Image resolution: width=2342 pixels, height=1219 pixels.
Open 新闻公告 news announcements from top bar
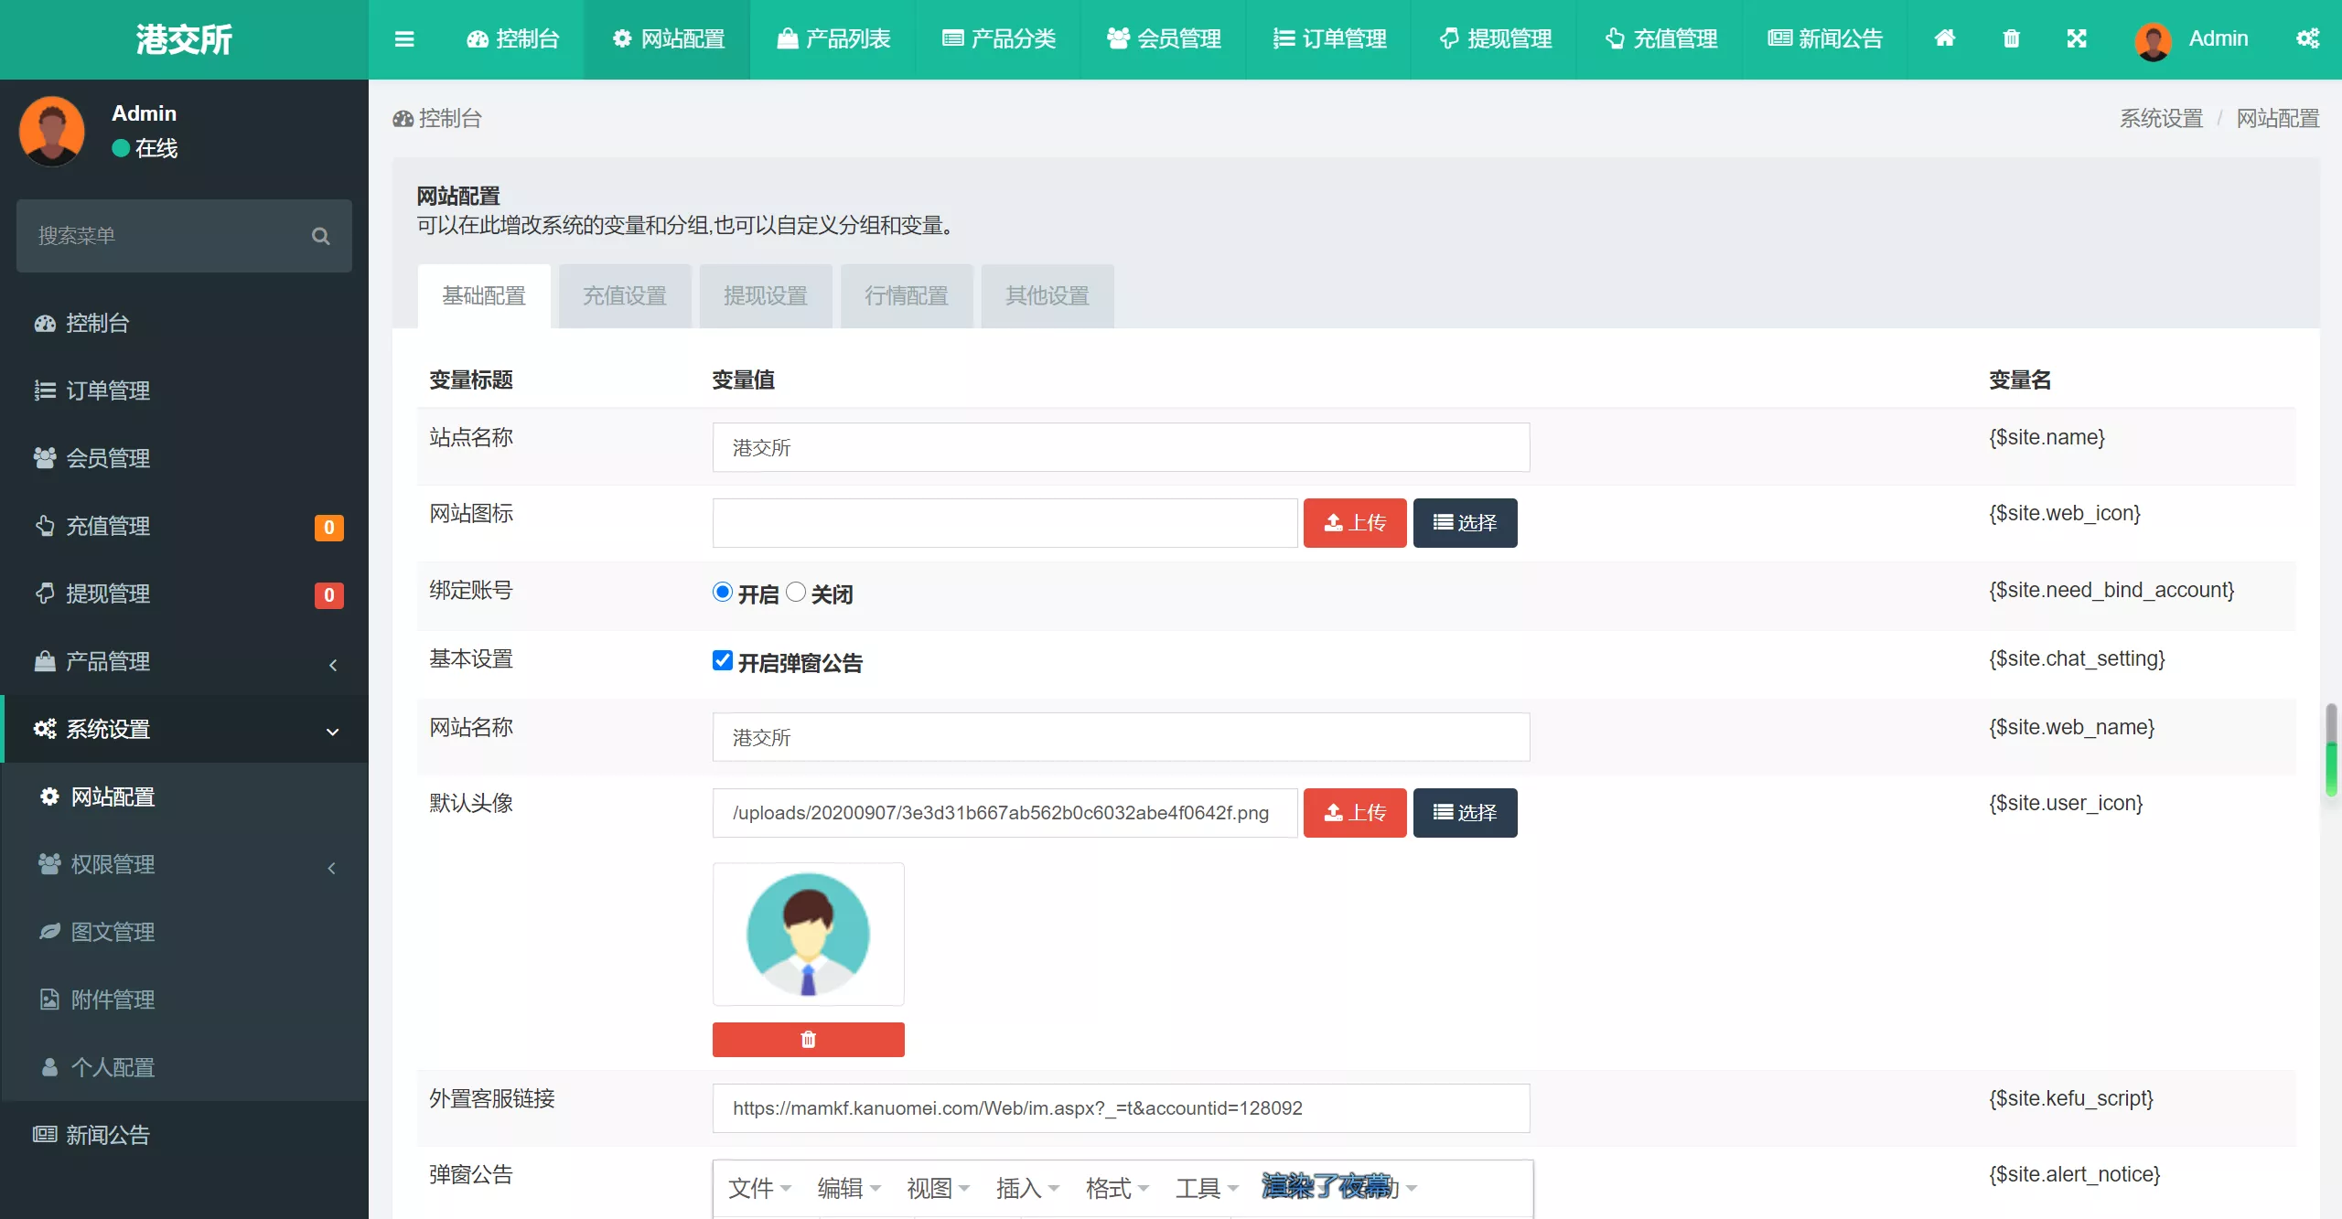1824,39
